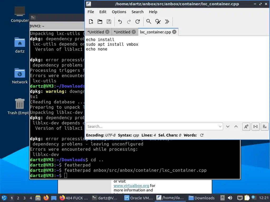Click the Find magnifier icon

point(149,22)
